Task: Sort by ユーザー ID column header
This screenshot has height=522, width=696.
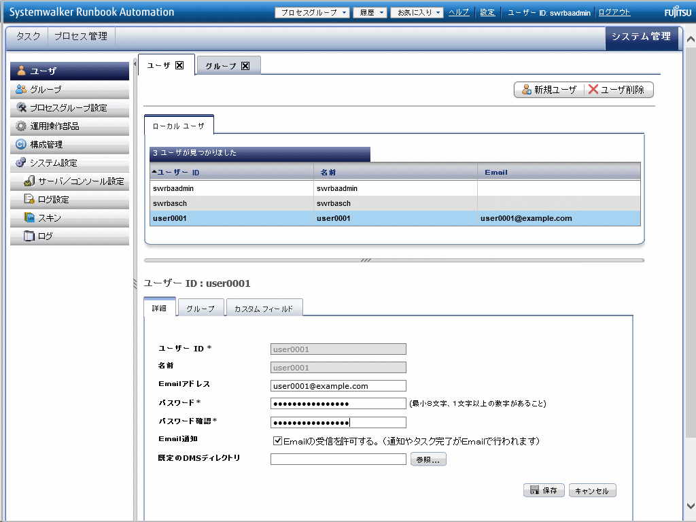Action: tap(232, 172)
